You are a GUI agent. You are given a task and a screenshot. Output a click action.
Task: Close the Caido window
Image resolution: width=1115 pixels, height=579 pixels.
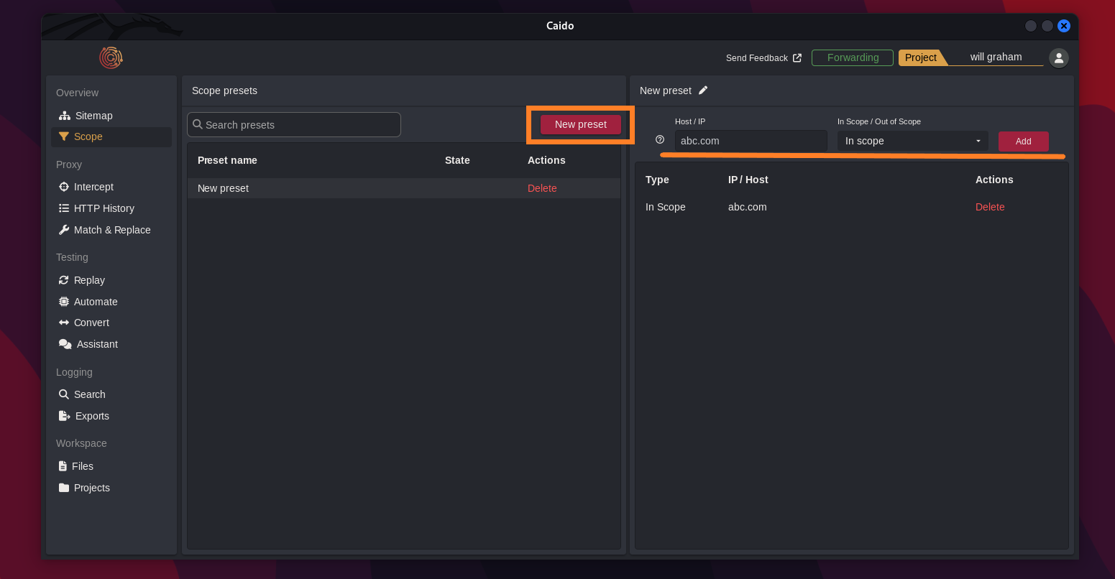1064,26
